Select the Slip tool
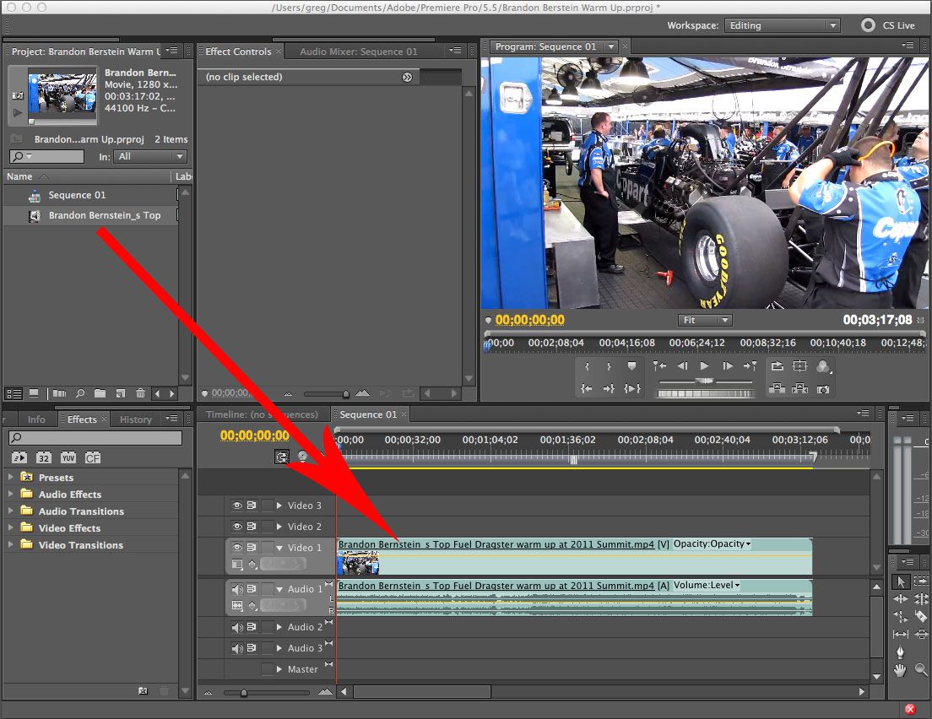 (x=901, y=635)
